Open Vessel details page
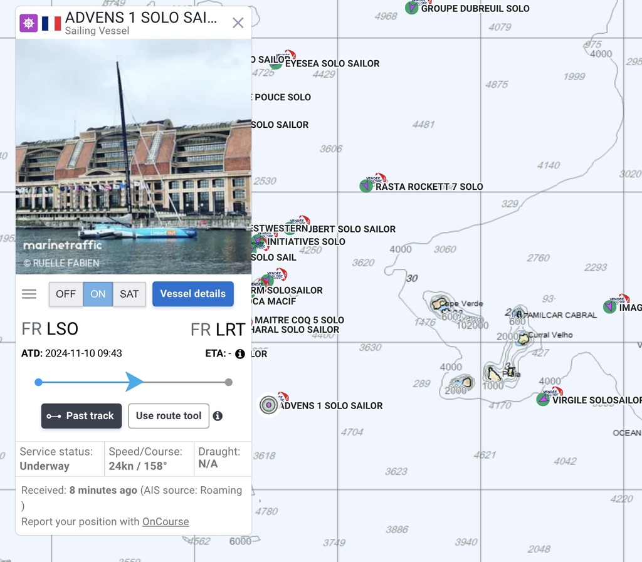642x562 pixels. click(193, 294)
